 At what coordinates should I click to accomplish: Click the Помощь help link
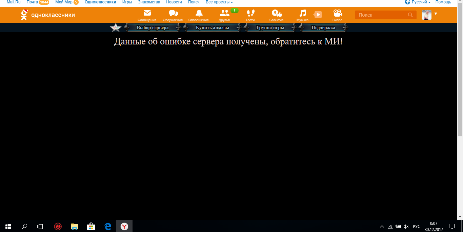click(x=443, y=2)
